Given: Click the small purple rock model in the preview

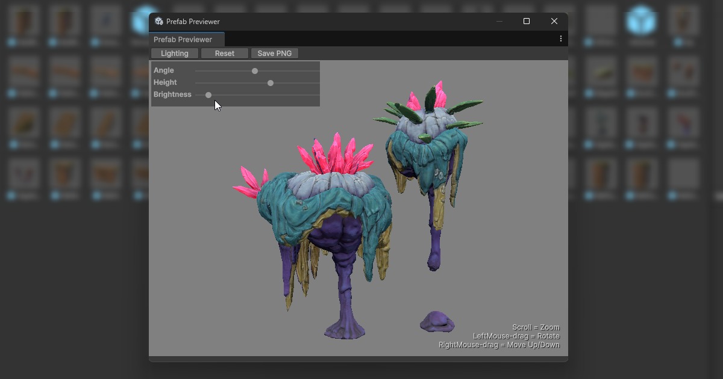Looking at the screenshot, I should [437, 323].
